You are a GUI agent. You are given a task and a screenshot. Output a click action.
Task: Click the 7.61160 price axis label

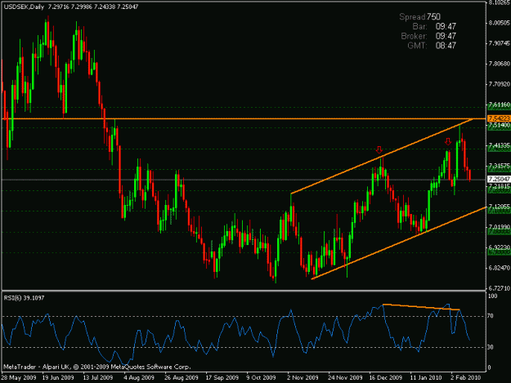[x=499, y=105]
